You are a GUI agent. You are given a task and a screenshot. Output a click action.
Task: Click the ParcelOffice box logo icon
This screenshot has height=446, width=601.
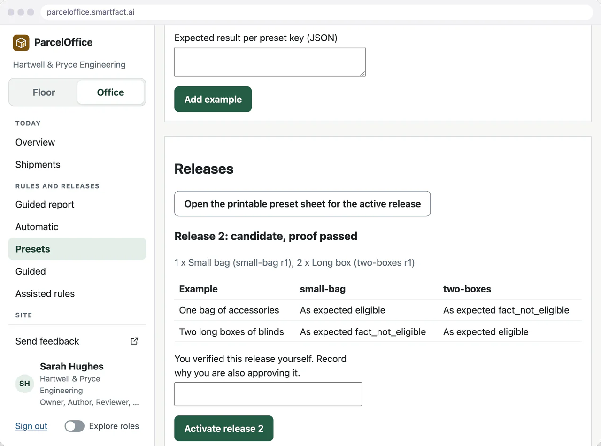pos(21,43)
